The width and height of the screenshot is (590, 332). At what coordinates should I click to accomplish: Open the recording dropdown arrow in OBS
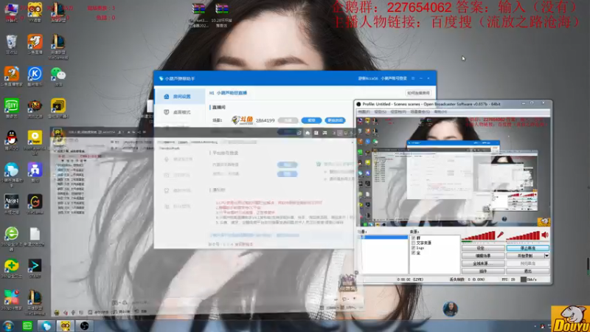click(546, 255)
